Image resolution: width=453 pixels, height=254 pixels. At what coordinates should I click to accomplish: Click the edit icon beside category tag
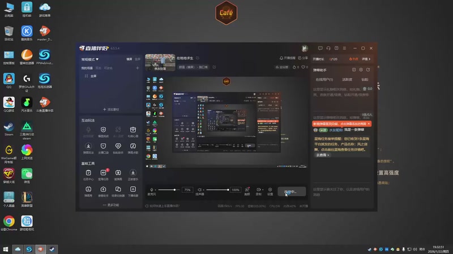[x=215, y=67]
